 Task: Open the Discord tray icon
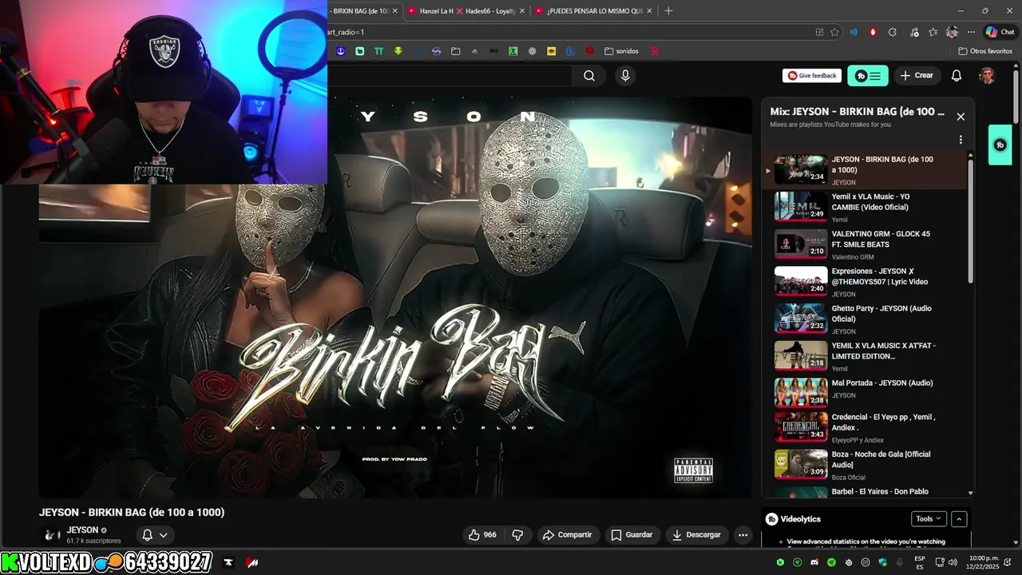coord(814,562)
